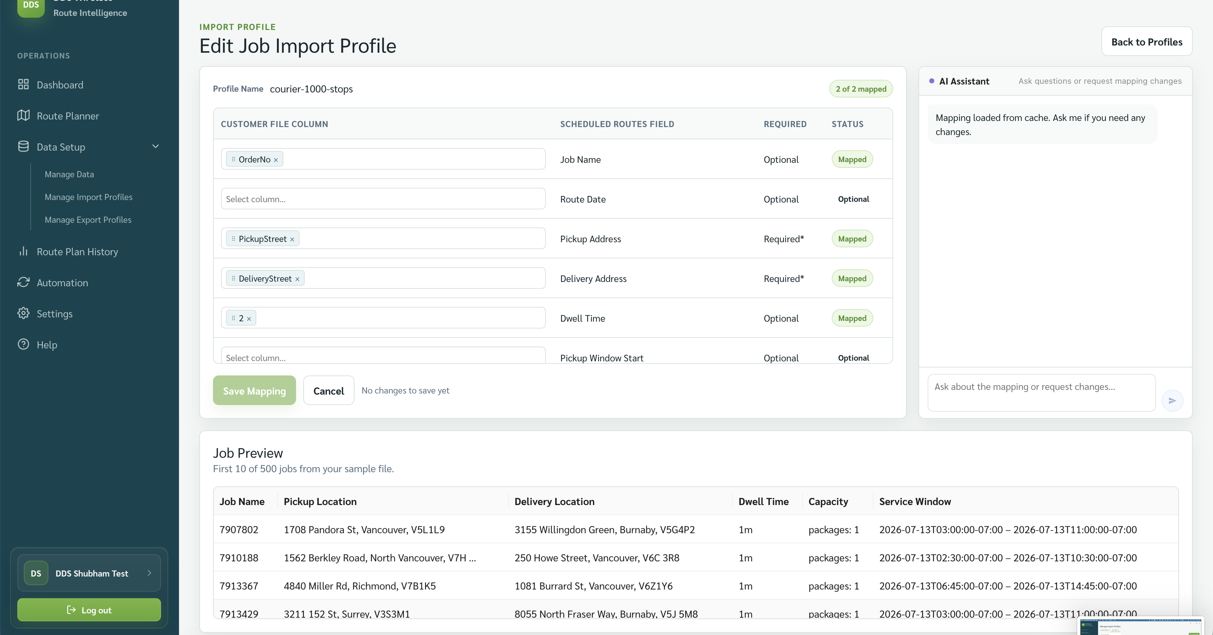Expand the DDS Shubham Test account chevron
This screenshot has height=635, width=1213.
(149, 573)
